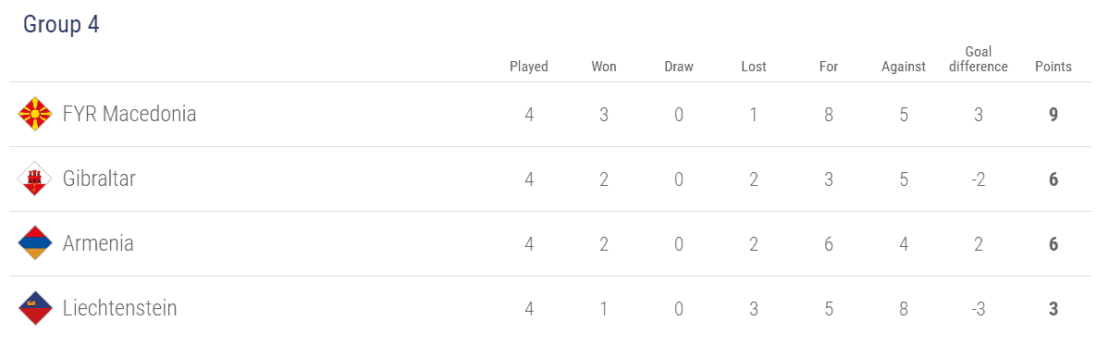Image resolution: width=1109 pixels, height=346 pixels.
Task: Click the Draw column header
Action: tap(679, 68)
